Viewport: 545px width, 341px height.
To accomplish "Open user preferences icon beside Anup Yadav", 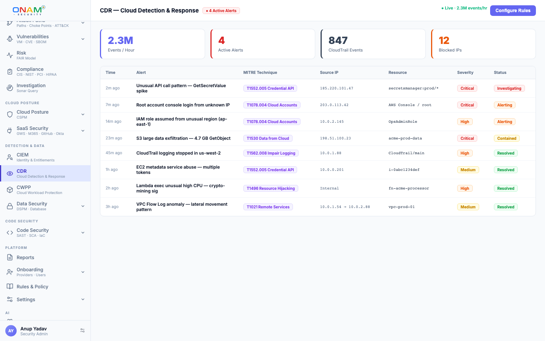I will (83, 331).
